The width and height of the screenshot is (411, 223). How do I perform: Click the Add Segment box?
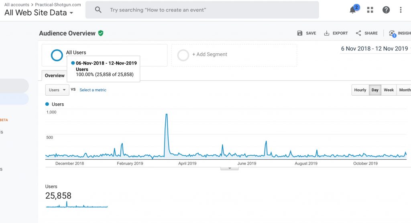click(x=234, y=55)
